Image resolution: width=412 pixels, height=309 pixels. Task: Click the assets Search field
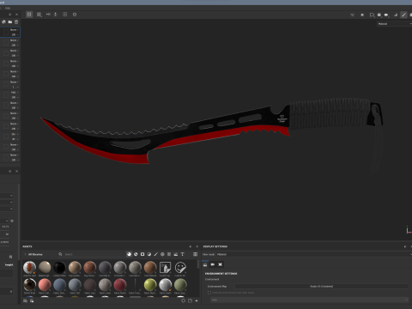coord(92,254)
